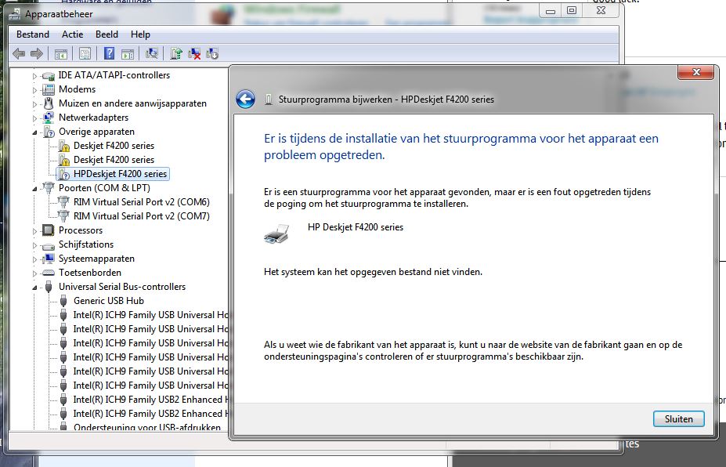The height and width of the screenshot is (467, 726).
Task: Scan for hardware changes toolbar icon
Action: click(152, 54)
